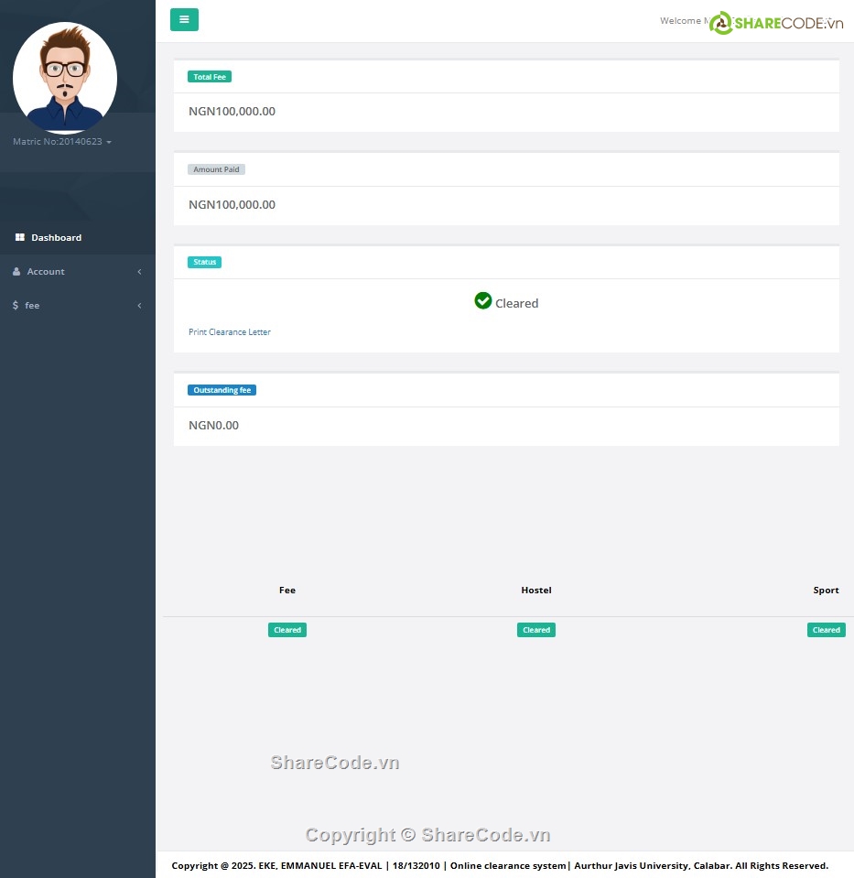Click the Account person icon
The image size is (854, 878).
[x=16, y=272]
